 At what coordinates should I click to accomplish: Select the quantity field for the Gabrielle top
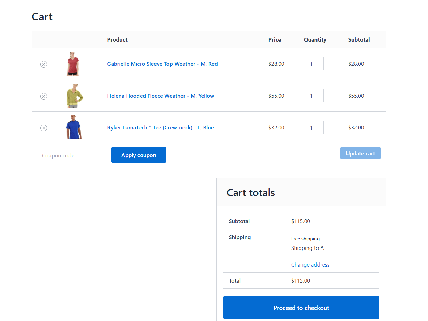point(313,64)
